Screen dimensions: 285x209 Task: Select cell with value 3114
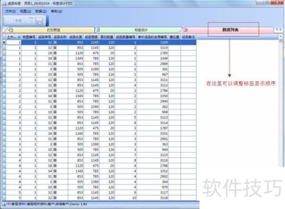tap(153, 123)
